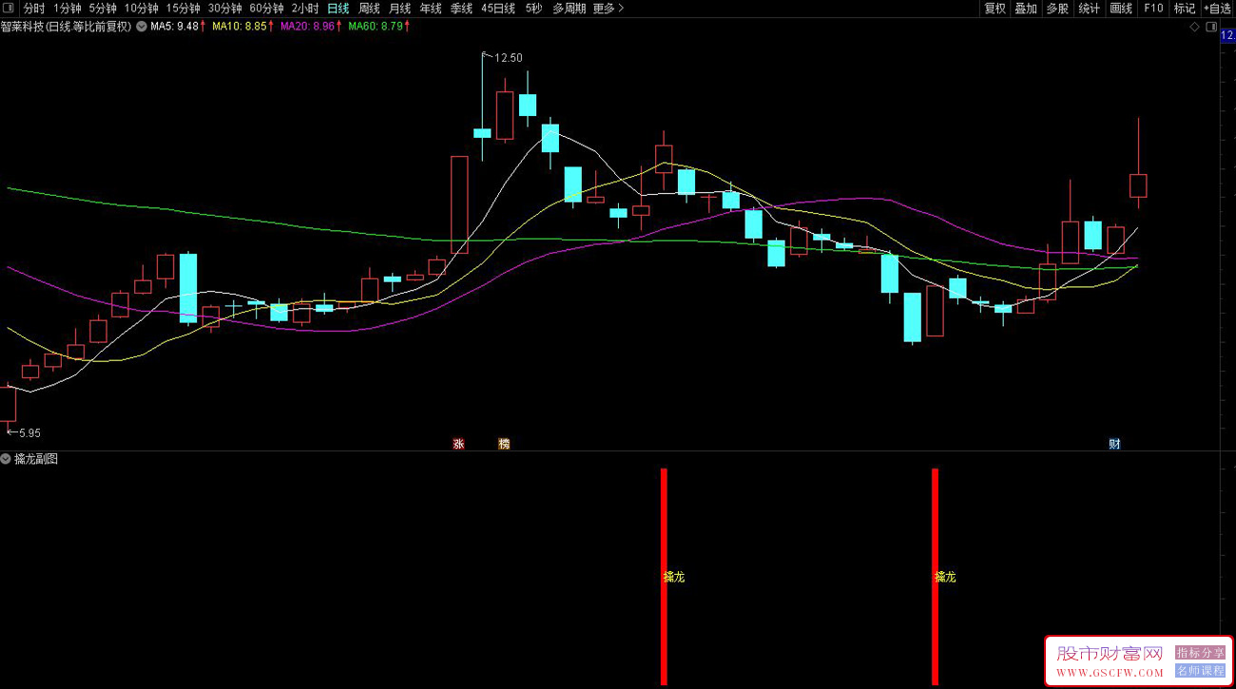Open the 多周期 multi-period view
This screenshot has width=1236, height=689.
pyautogui.click(x=570, y=9)
